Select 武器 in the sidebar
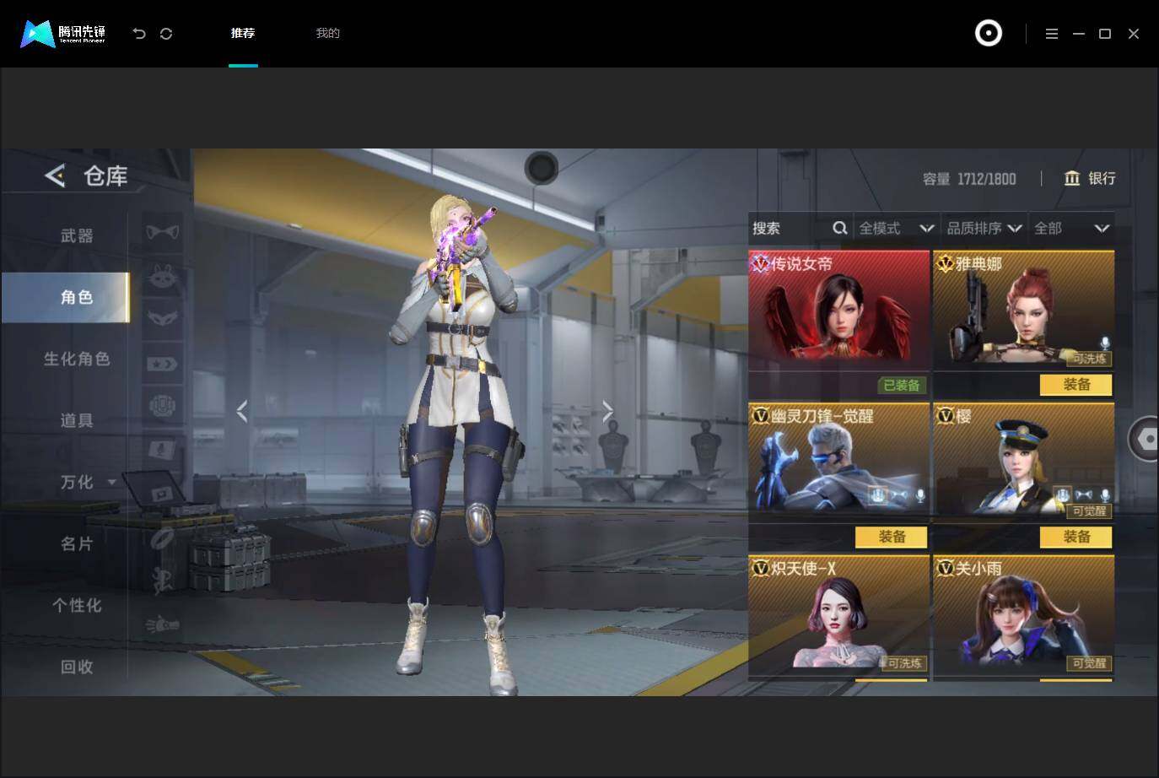 (x=77, y=235)
